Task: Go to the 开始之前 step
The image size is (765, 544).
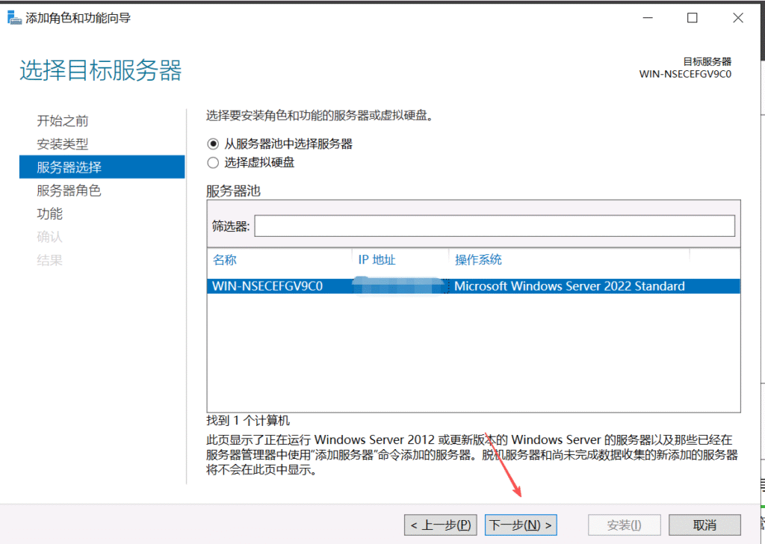Action: pos(63,121)
